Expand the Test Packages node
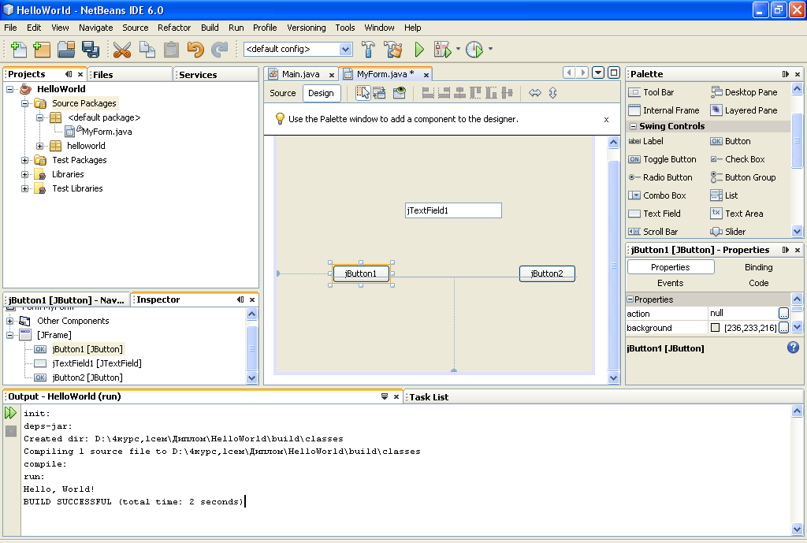The height and width of the screenshot is (543, 807). pyautogui.click(x=24, y=160)
